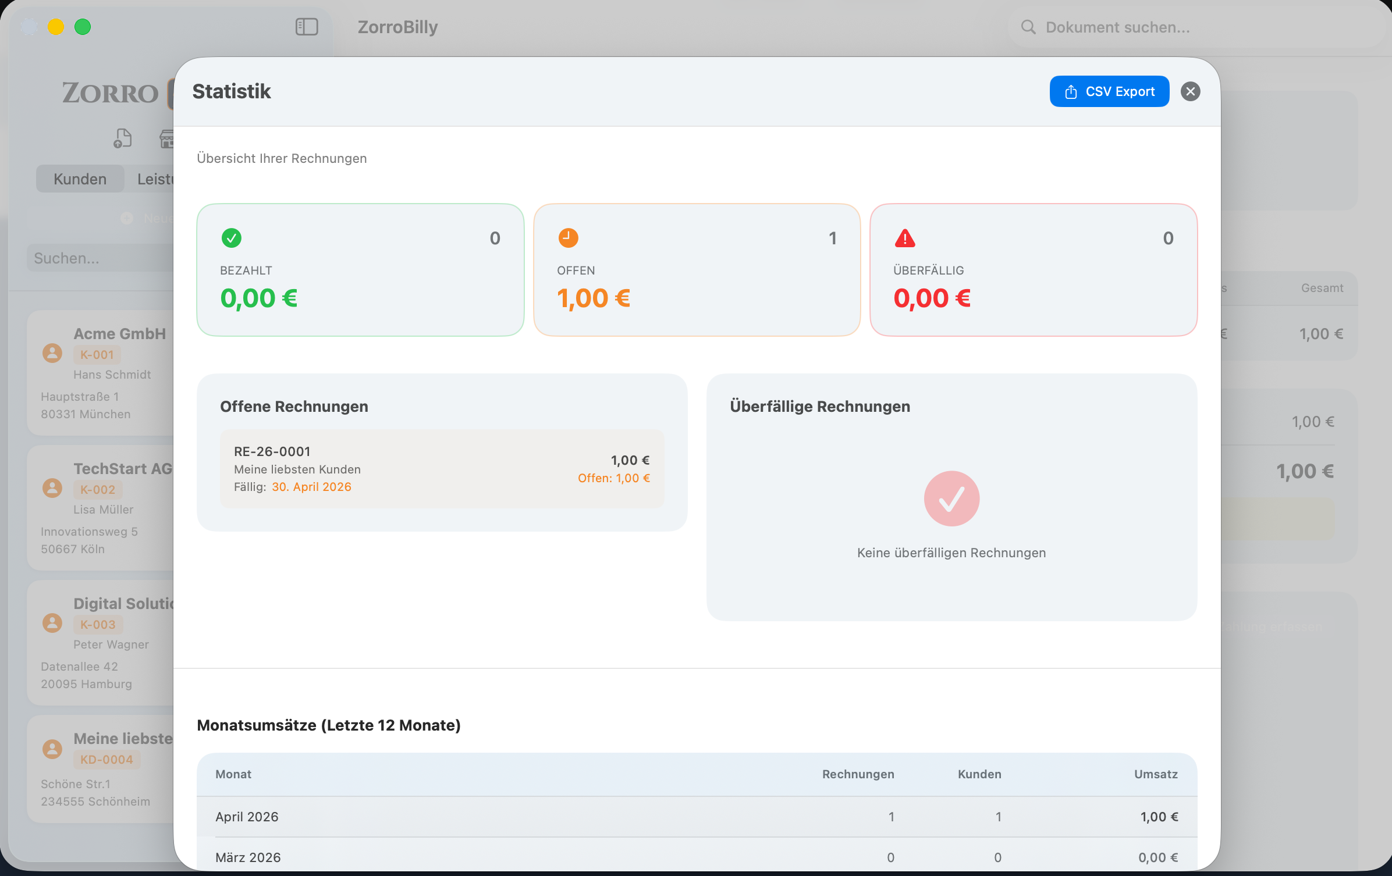Screen dimensions: 1392x876
Task: Click the Offen: 1,00 € label
Action: (614, 478)
